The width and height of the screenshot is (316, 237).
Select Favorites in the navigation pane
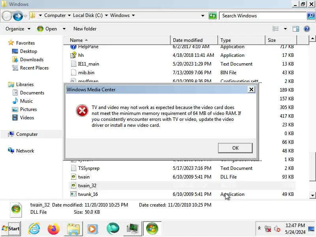[x=25, y=43]
